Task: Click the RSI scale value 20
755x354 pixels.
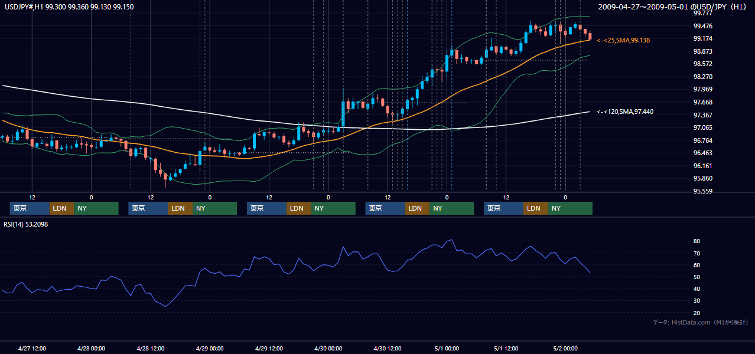Action: coord(697,313)
